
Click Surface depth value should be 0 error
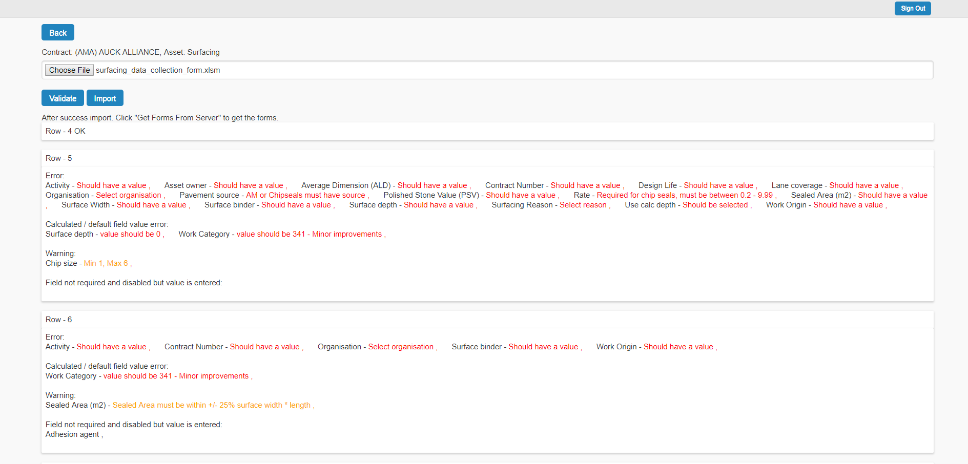pyautogui.click(x=130, y=234)
